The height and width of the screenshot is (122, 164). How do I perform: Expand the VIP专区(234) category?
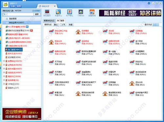pyautogui.click(x=4, y=84)
